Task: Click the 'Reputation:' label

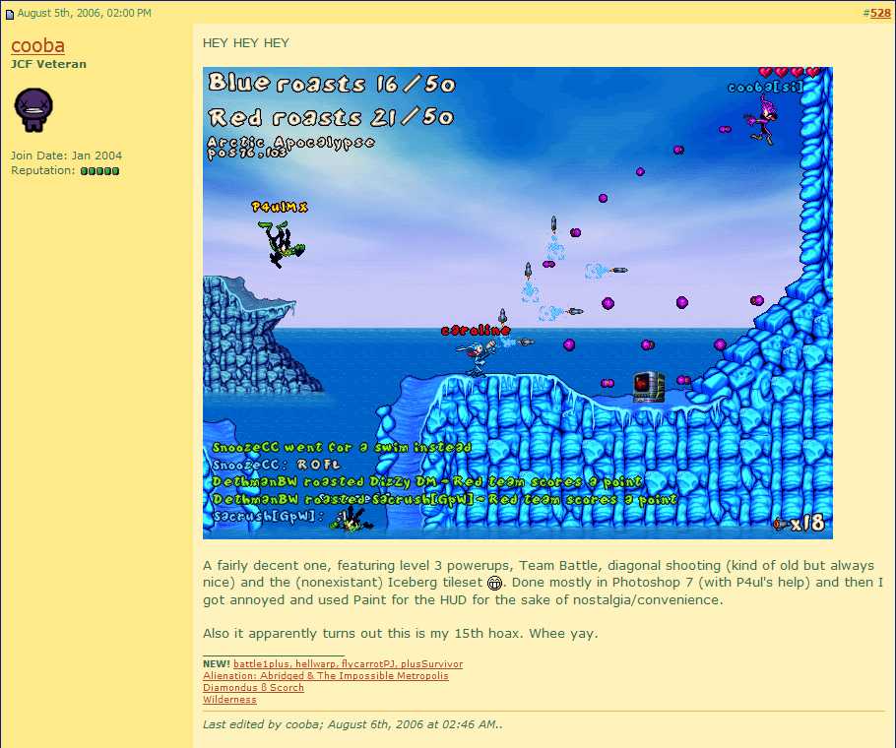Action: click(x=43, y=170)
